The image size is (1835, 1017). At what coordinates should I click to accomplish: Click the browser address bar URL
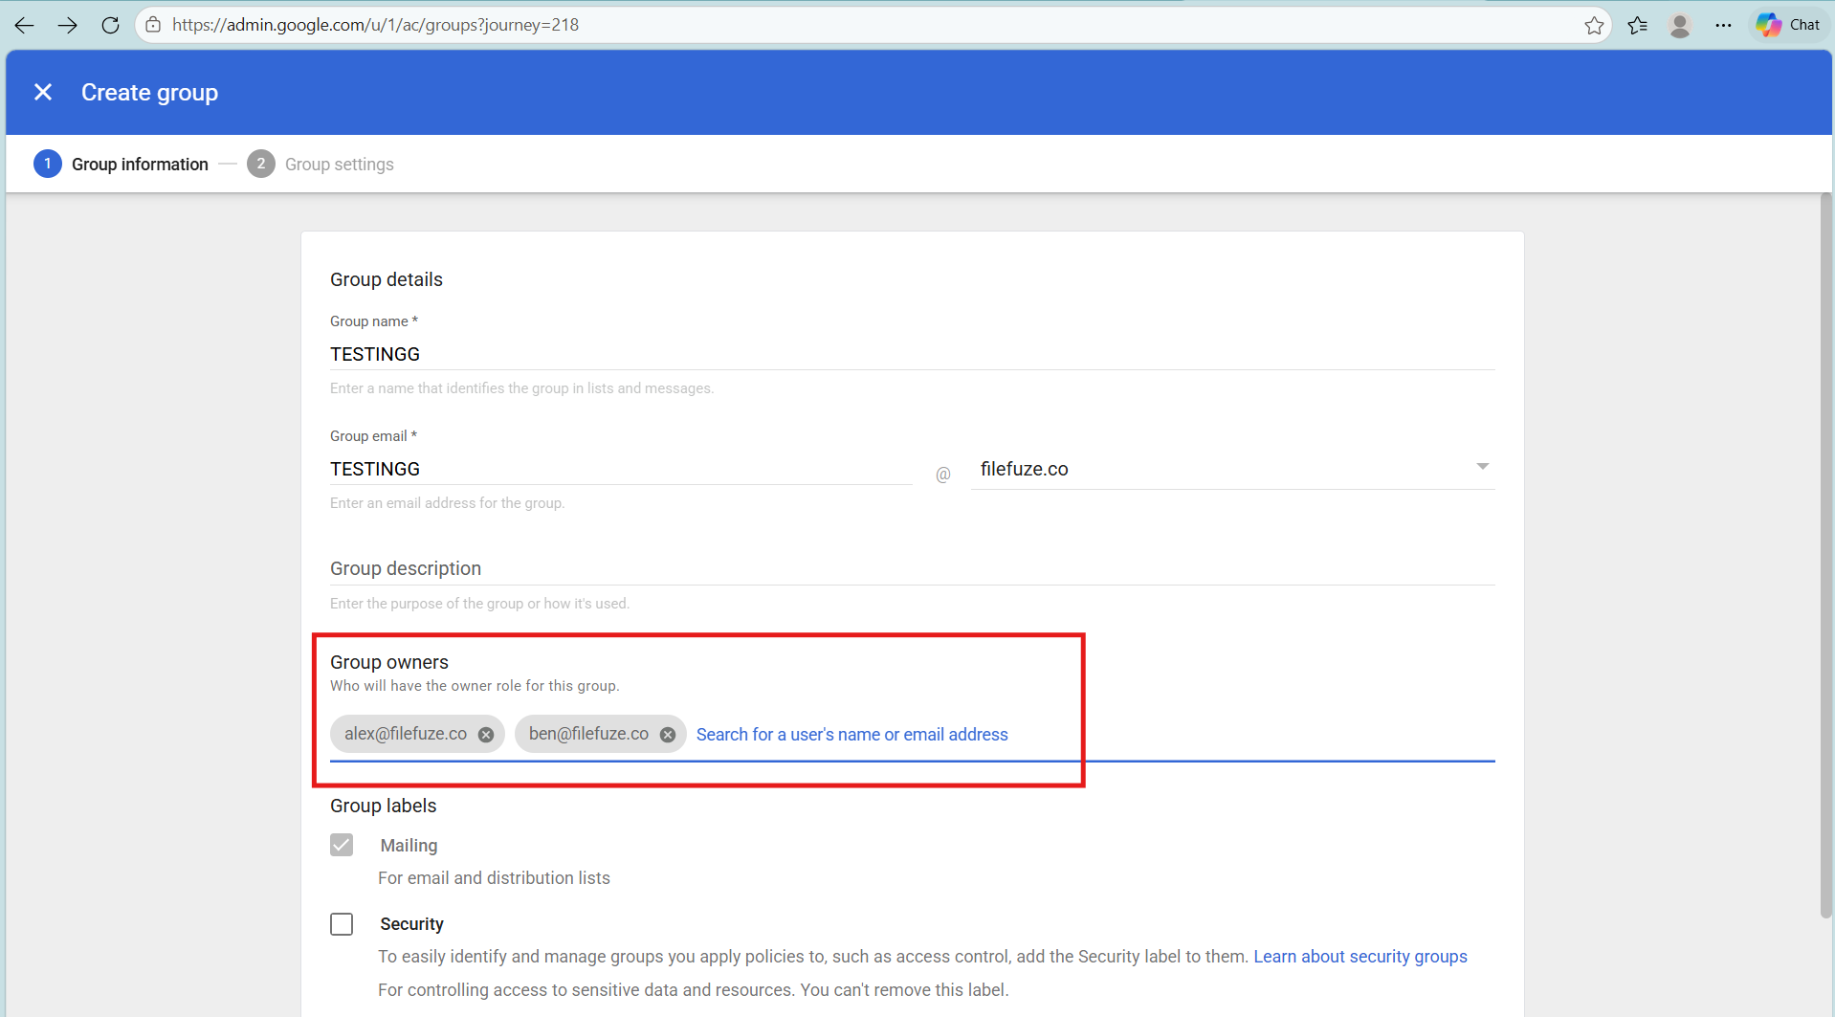pyautogui.click(x=375, y=25)
